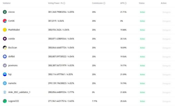The width and height of the screenshot is (175, 106).
Task: Delegate to the Legend III validator
Action: (167, 101)
